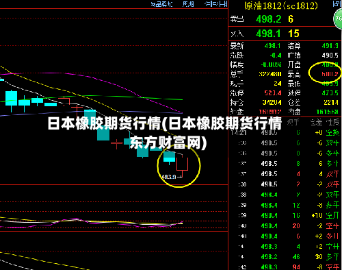Select the tick row with position change +10
342x270 pixels.
point(285,215)
